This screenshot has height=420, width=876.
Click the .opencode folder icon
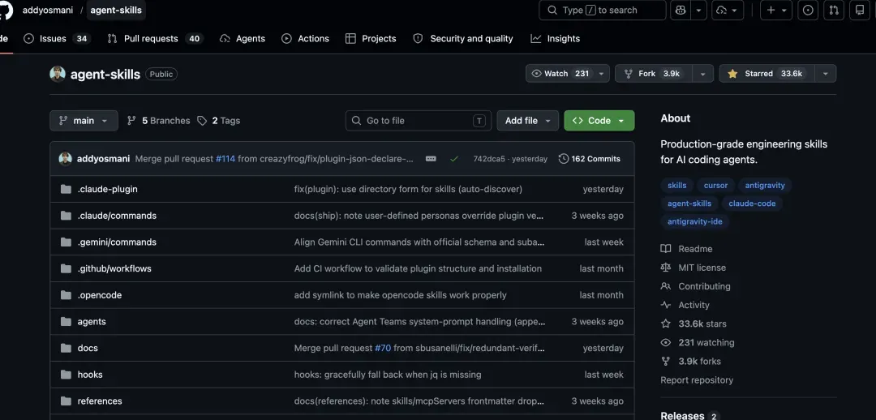click(66, 295)
